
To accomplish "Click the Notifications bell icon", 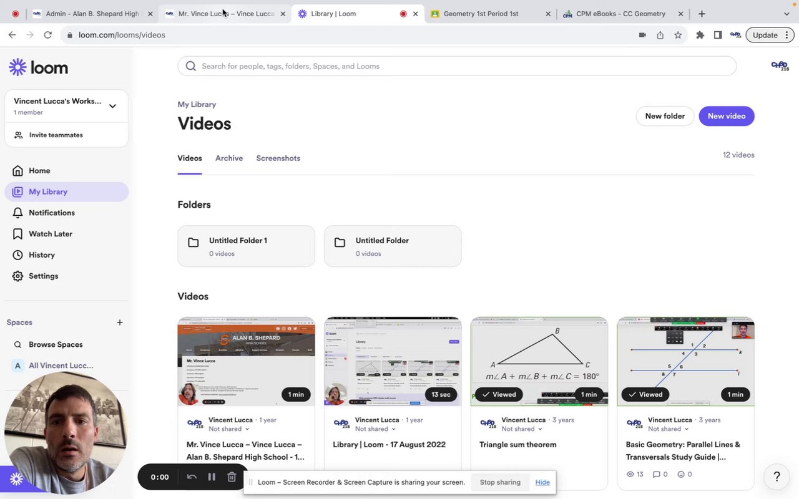I will pos(17,213).
